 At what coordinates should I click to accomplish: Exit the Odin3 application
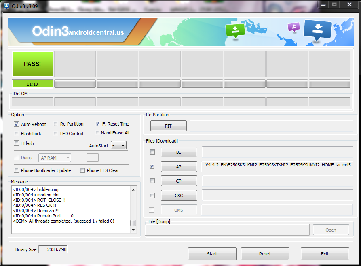(325, 254)
